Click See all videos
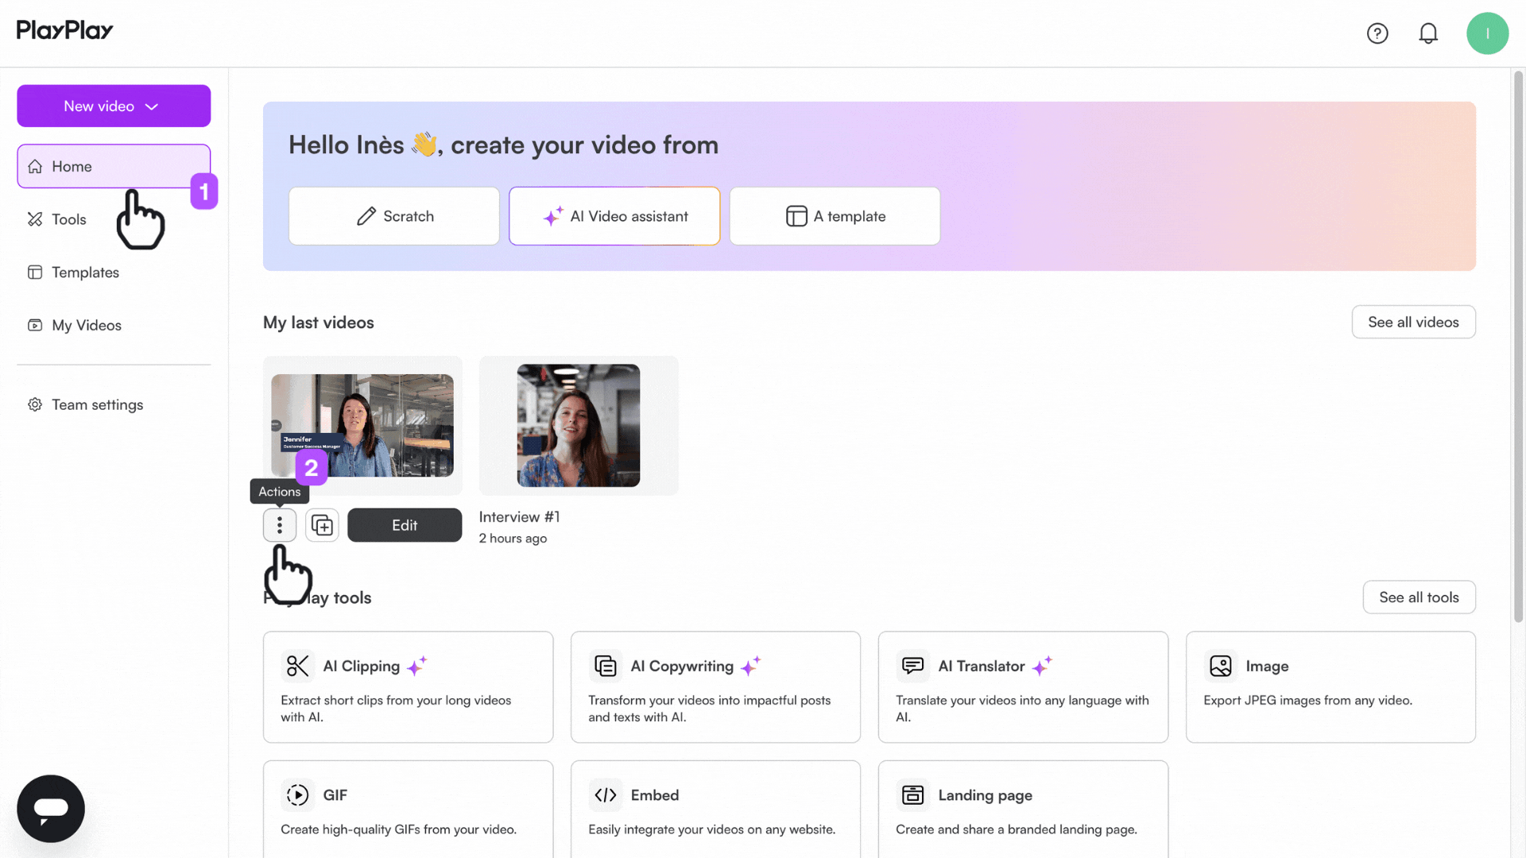The width and height of the screenshot is (1526, 858). (x=1413, y=322)
